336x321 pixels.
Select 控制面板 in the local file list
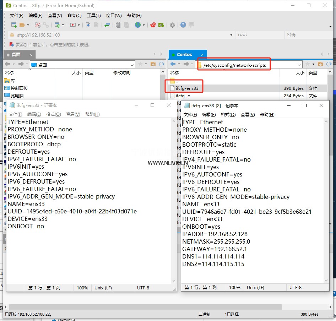[x=19, y=88]
